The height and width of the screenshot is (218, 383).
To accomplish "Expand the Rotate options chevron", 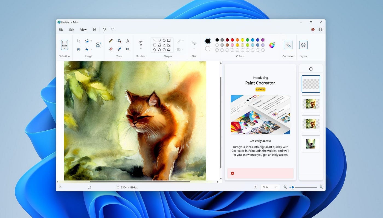I will (91, 41).
